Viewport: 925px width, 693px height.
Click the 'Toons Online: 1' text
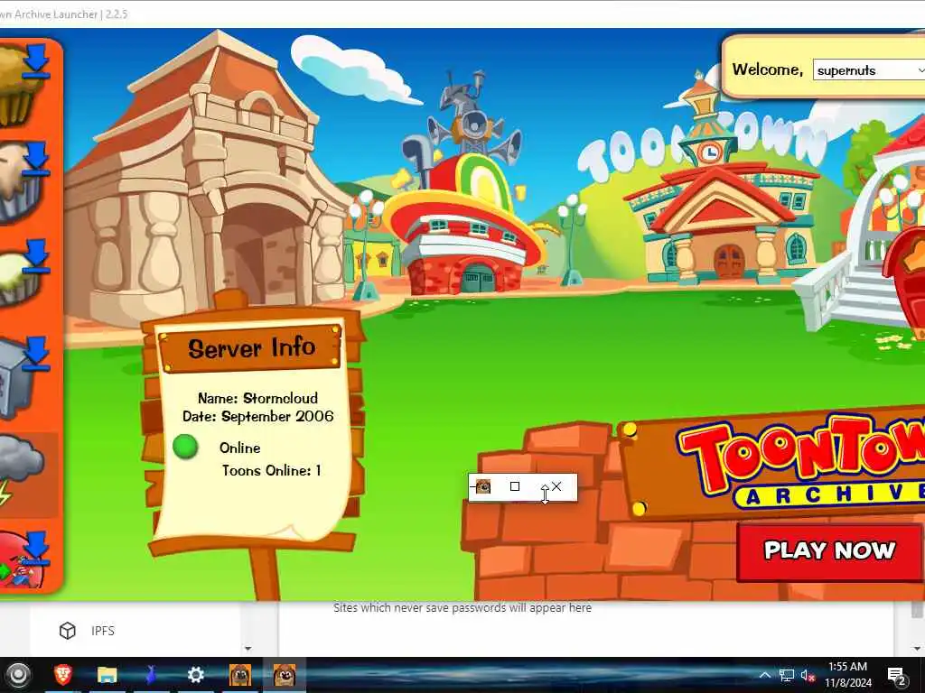(x=271, y=470)
